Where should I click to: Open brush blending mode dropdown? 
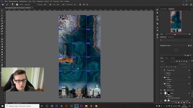[x=30, y=4]
